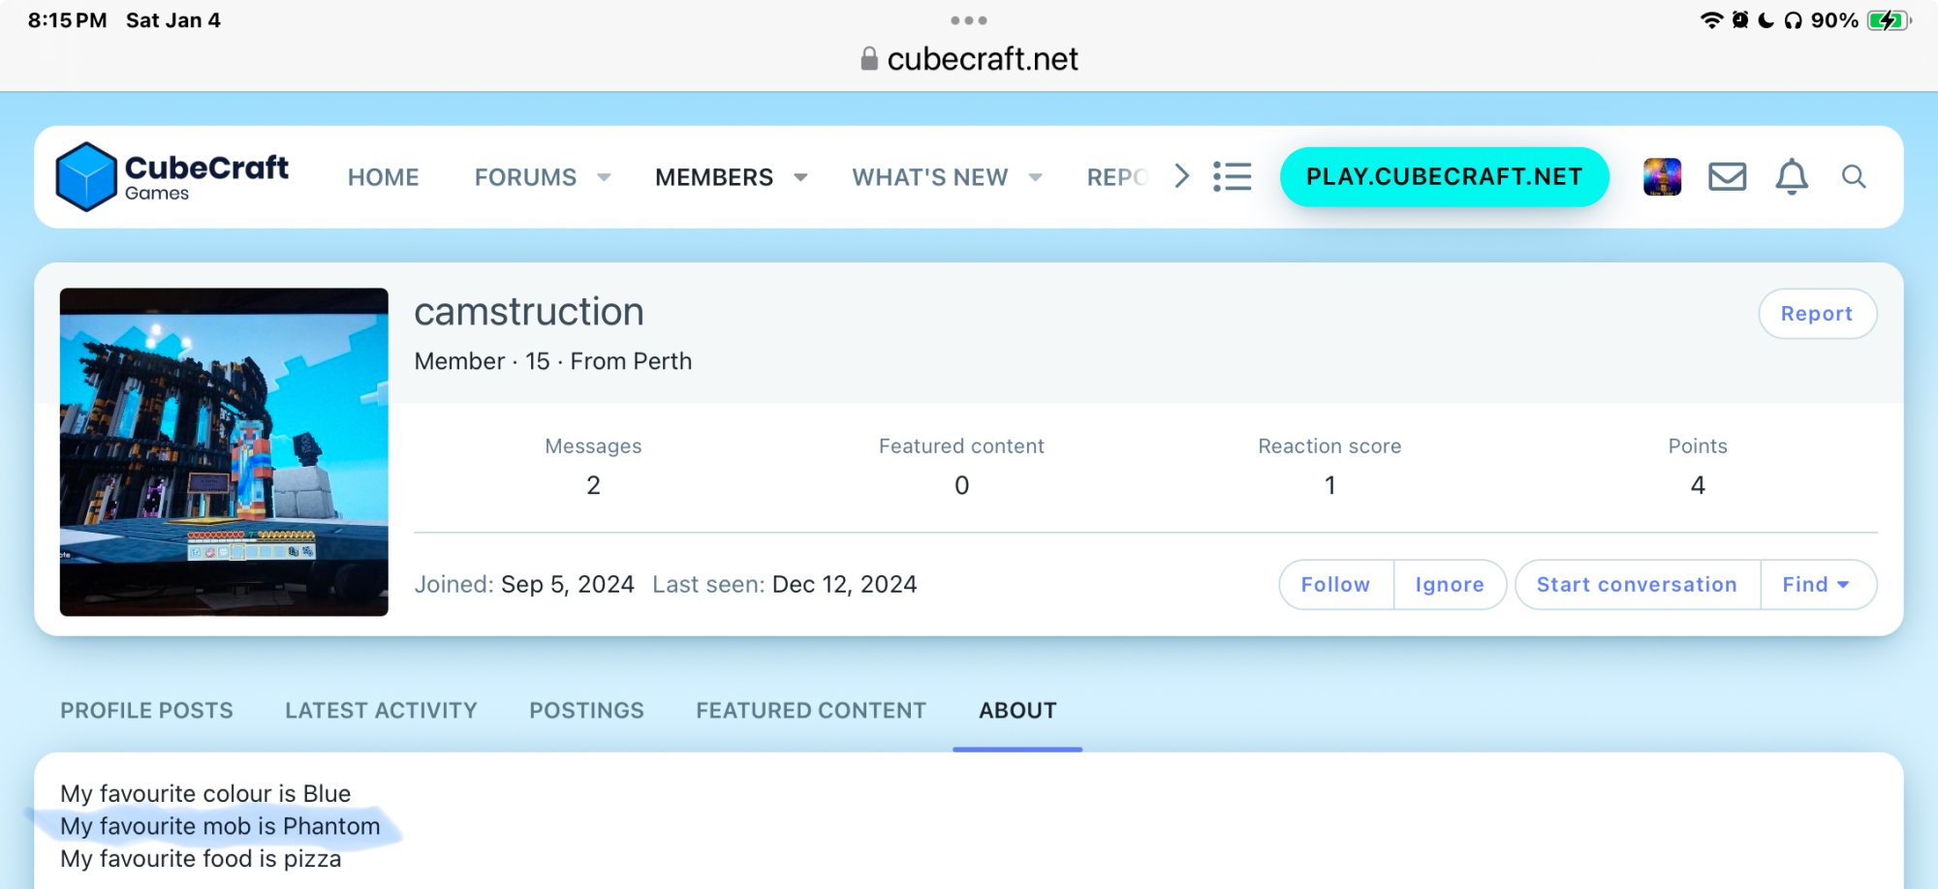1938x889 pixels.
Task: Open the truncated Reports nav item
Action: (1117, 177)
